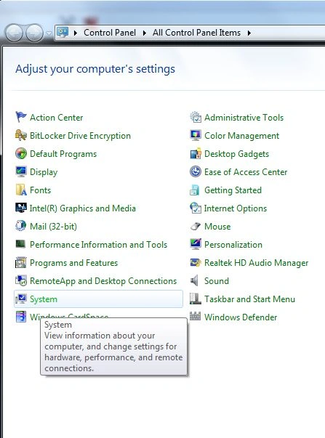Open the Mouse icon
Viewport: 325px width, 438px height.
(196, 226)
